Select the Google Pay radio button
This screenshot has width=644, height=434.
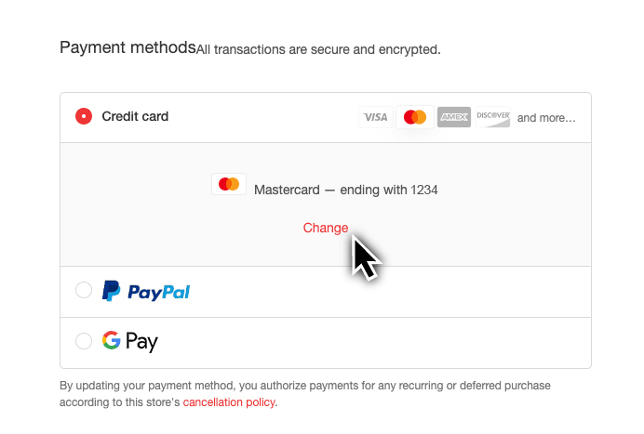pyautogui.click(x=84, y=341)
